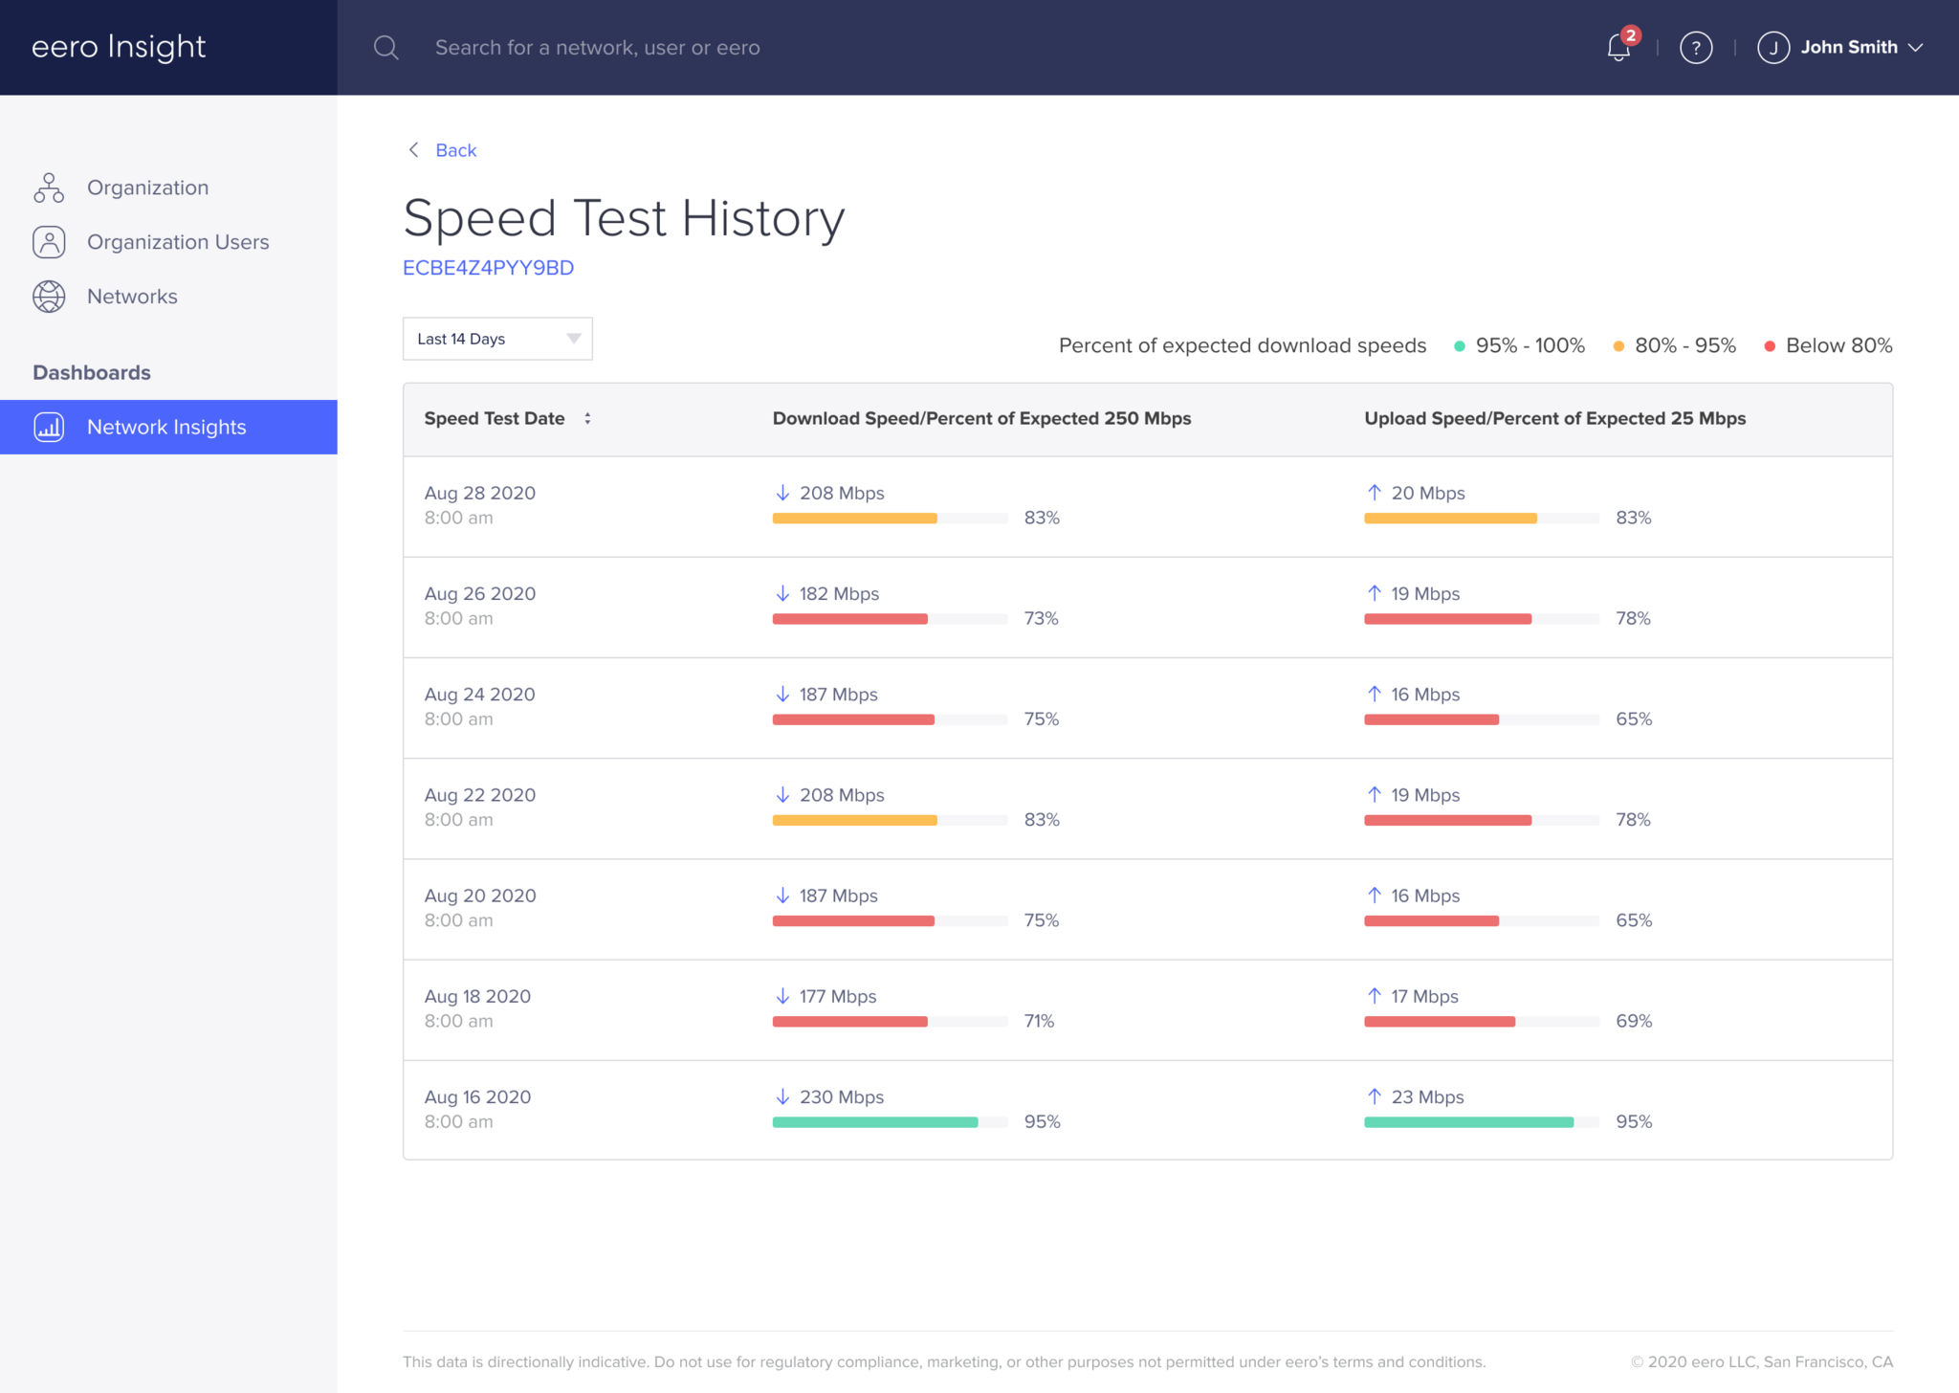The height and width of the screenshot is (1393, 1959).
Task: Expand the John Smith account menu chevron
Action: click(1916, 48)
